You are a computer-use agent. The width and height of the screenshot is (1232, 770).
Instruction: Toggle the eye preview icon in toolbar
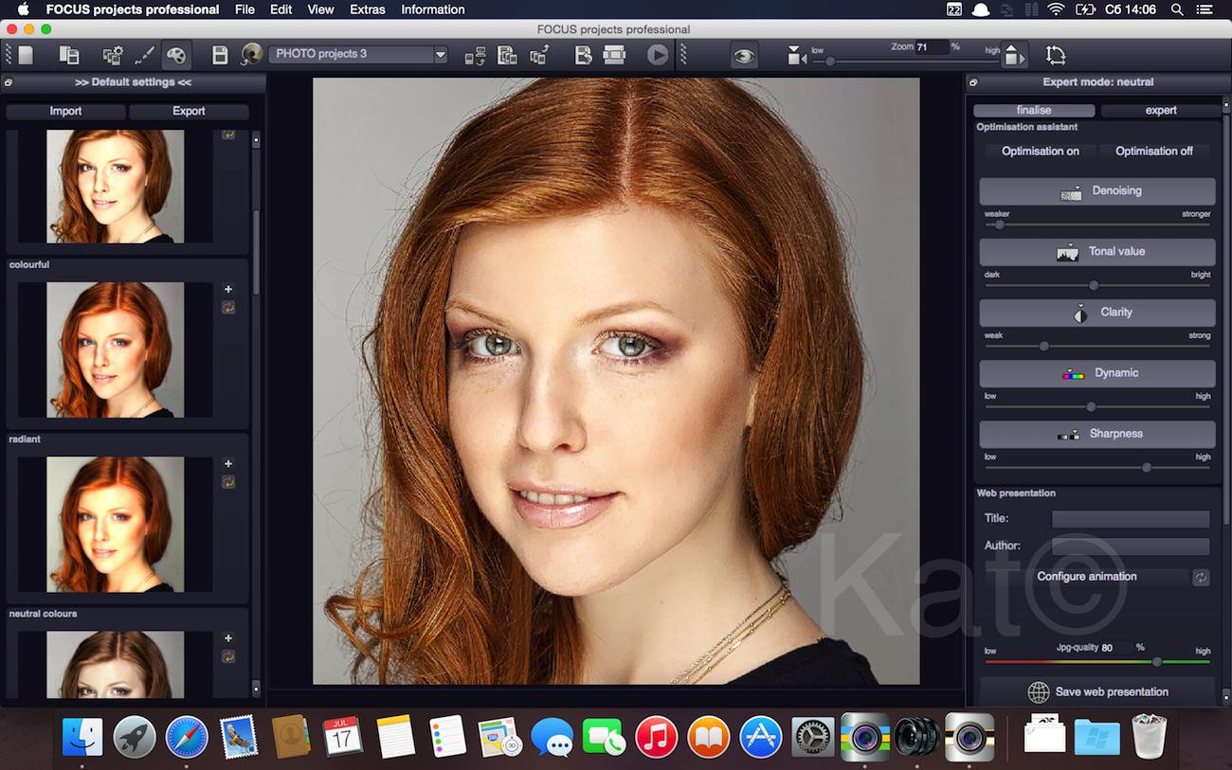coord(744,56)
